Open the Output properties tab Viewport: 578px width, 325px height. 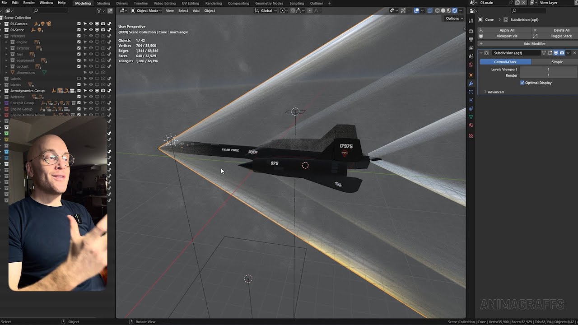[x=471, y=39]
